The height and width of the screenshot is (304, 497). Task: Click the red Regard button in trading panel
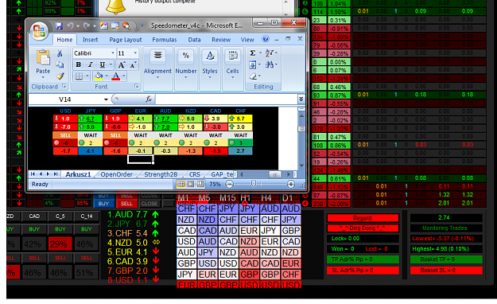point(363,218)
